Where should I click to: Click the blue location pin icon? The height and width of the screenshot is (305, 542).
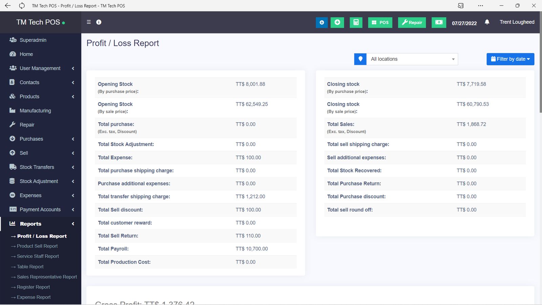360,59
